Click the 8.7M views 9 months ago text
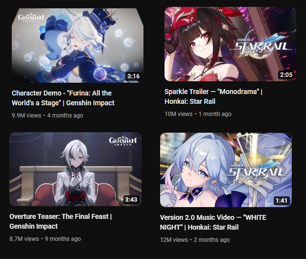The image size is (306, 259). [45, 239]
